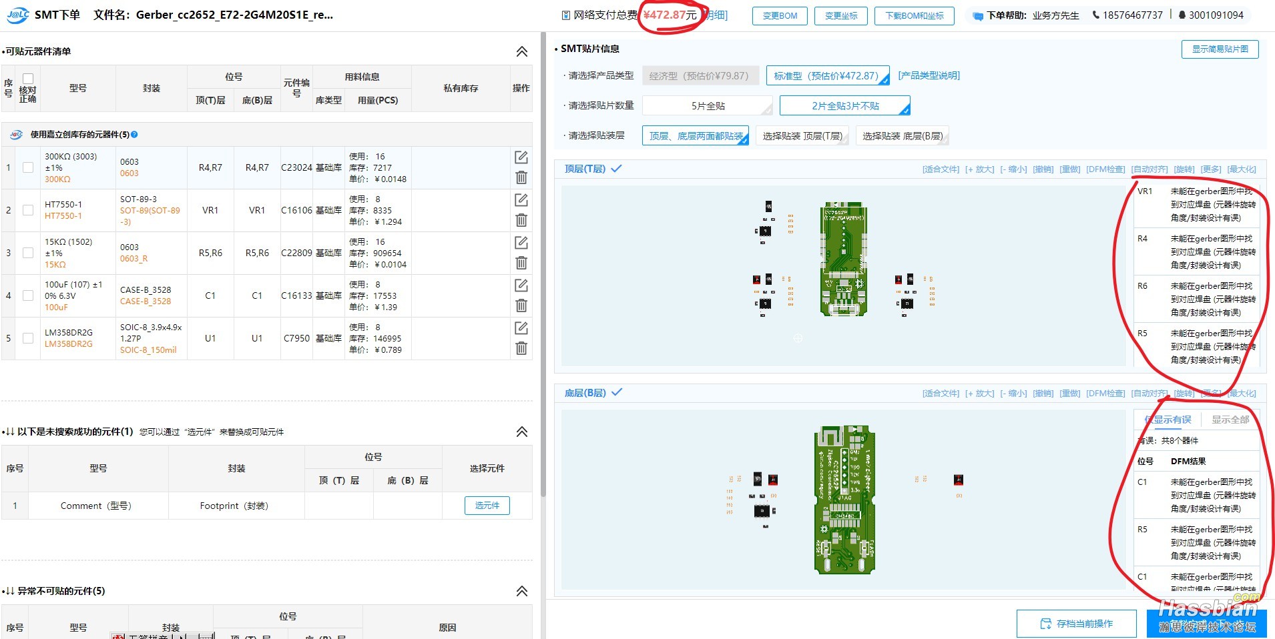Click the 变更BOM button

[x=780, y=16]
